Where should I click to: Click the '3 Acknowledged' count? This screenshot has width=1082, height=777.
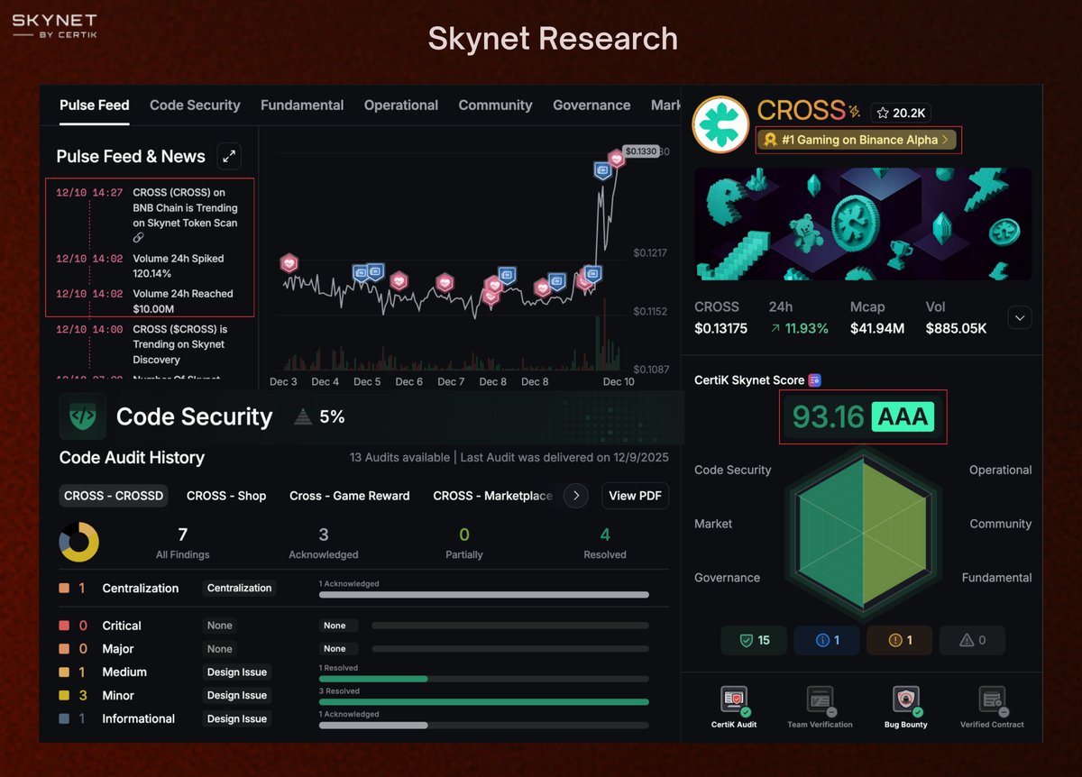324,543
